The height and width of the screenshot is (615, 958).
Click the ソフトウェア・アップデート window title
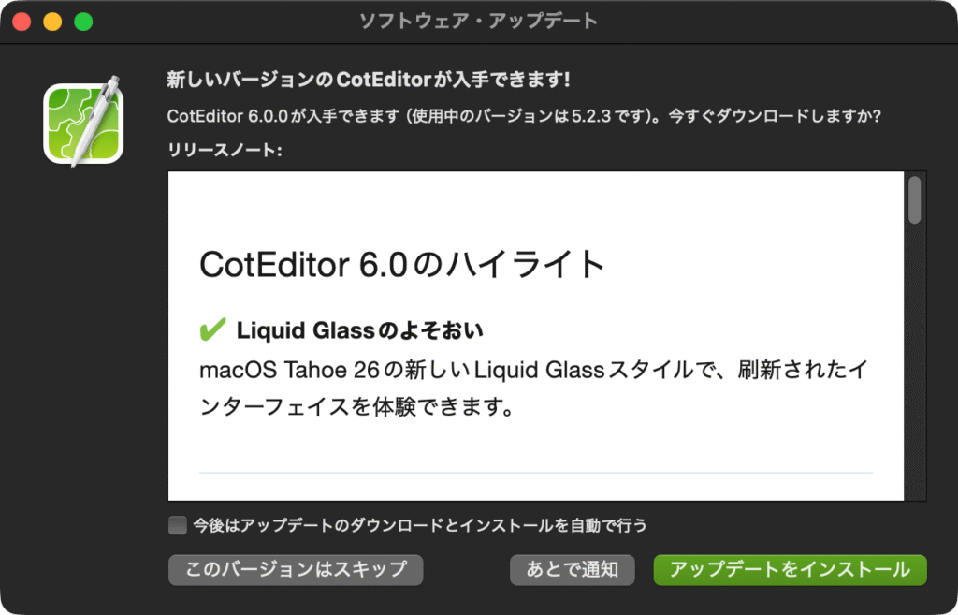coord(478,22)
